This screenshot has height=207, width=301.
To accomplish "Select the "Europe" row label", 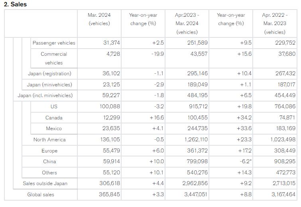I will pos(49,151).
